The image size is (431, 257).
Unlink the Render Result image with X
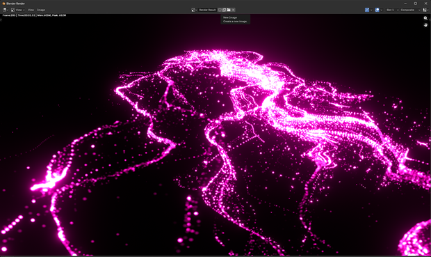point(233,10)
